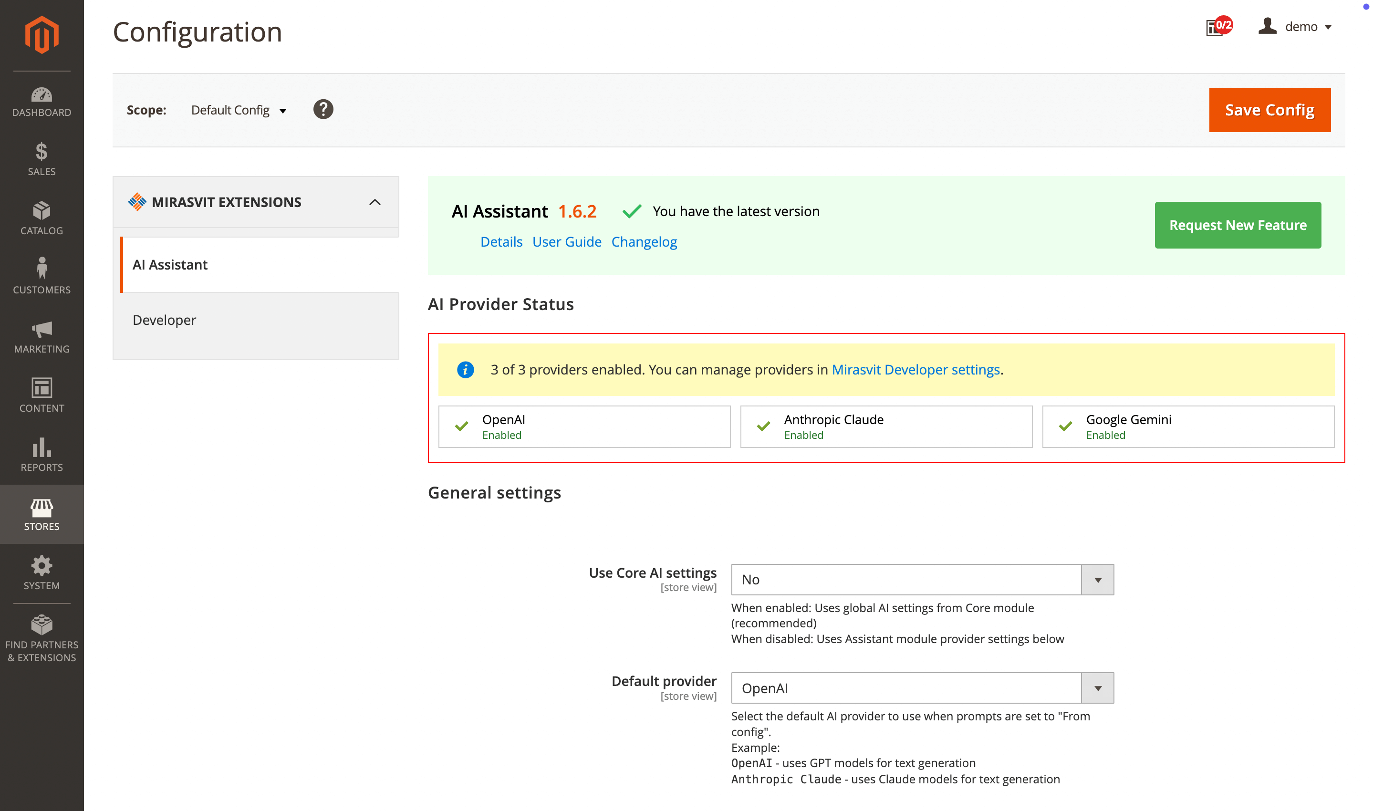Click the notifications icon with 0/2 badge
This screenshot has height=811, width=1373.
pos(1217,26)
